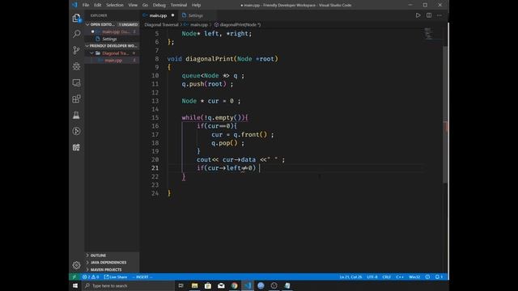The image size is (518, 291).
Task: Select Settings under Open Editors
Action: 113,39
